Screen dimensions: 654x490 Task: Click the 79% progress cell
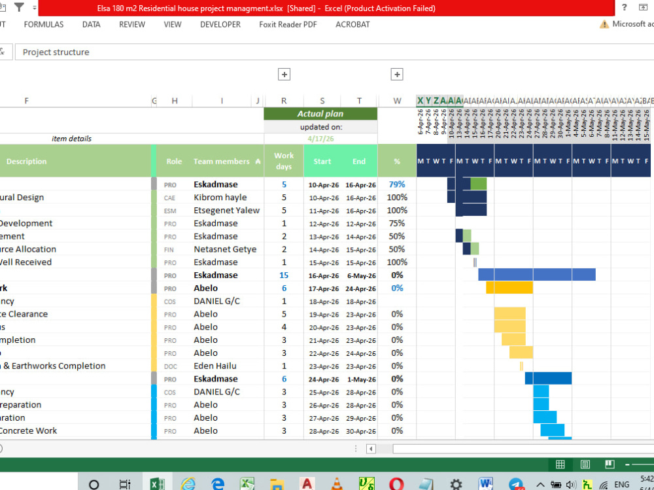click(x=397, y=184)
